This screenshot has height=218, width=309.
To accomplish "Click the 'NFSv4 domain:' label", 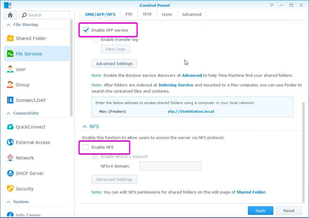I will pos(115,166).
